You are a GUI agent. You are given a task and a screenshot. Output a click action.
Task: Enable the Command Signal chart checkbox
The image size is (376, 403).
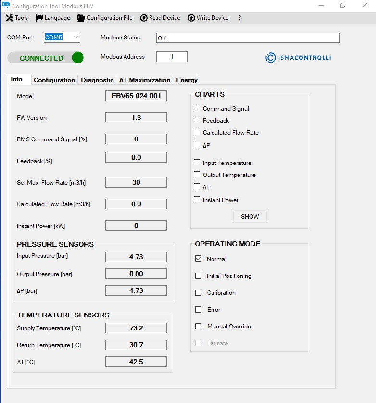point(197,108)
